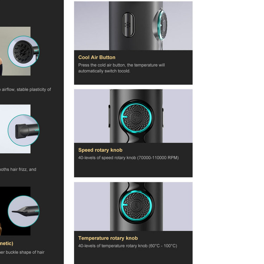Click the teal ring around speed knob

coord(136,117)
